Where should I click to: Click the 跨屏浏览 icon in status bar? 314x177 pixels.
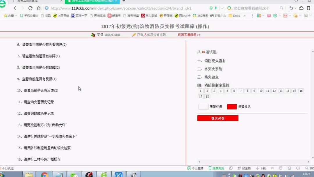[216, 168]
